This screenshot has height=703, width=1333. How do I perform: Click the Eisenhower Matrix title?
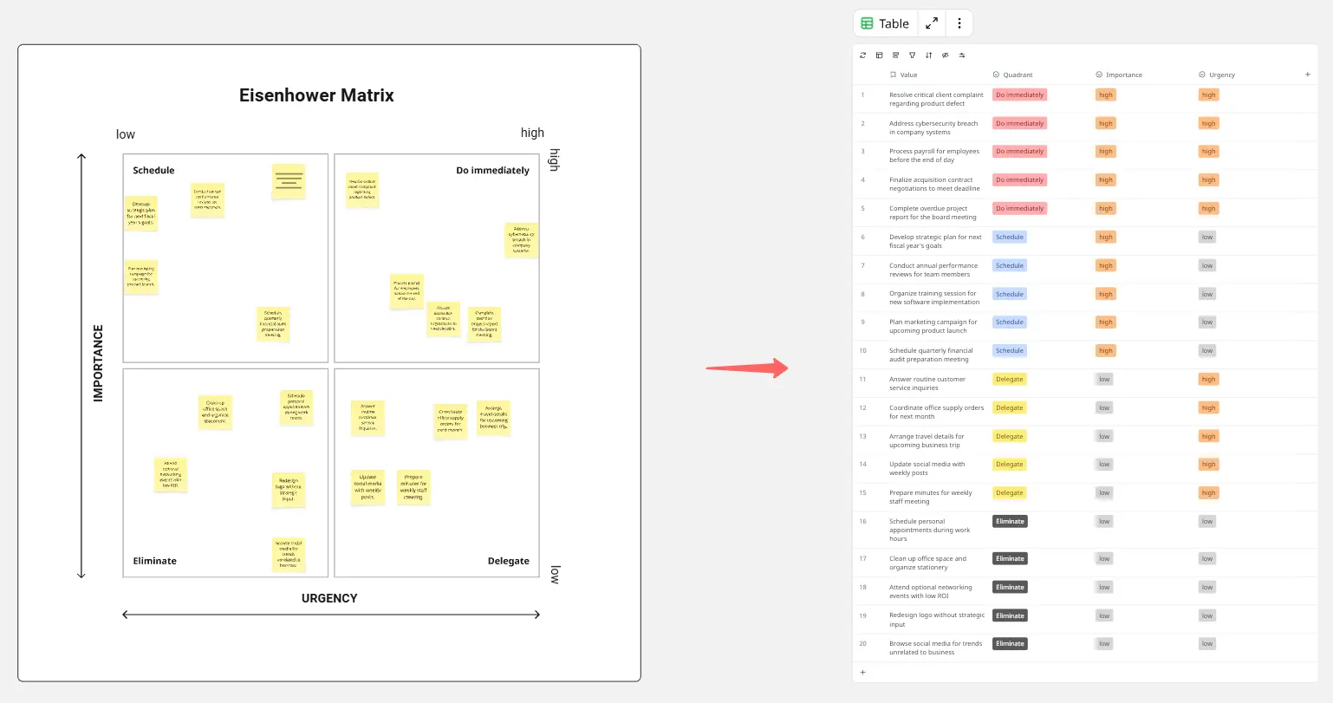316,95
